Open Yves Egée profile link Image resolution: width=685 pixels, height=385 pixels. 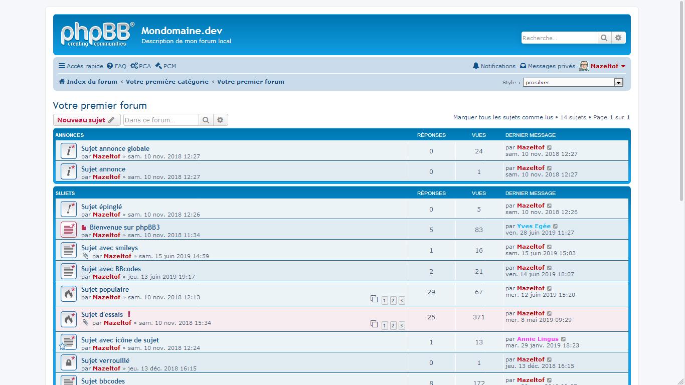click(x=534, y=226)
